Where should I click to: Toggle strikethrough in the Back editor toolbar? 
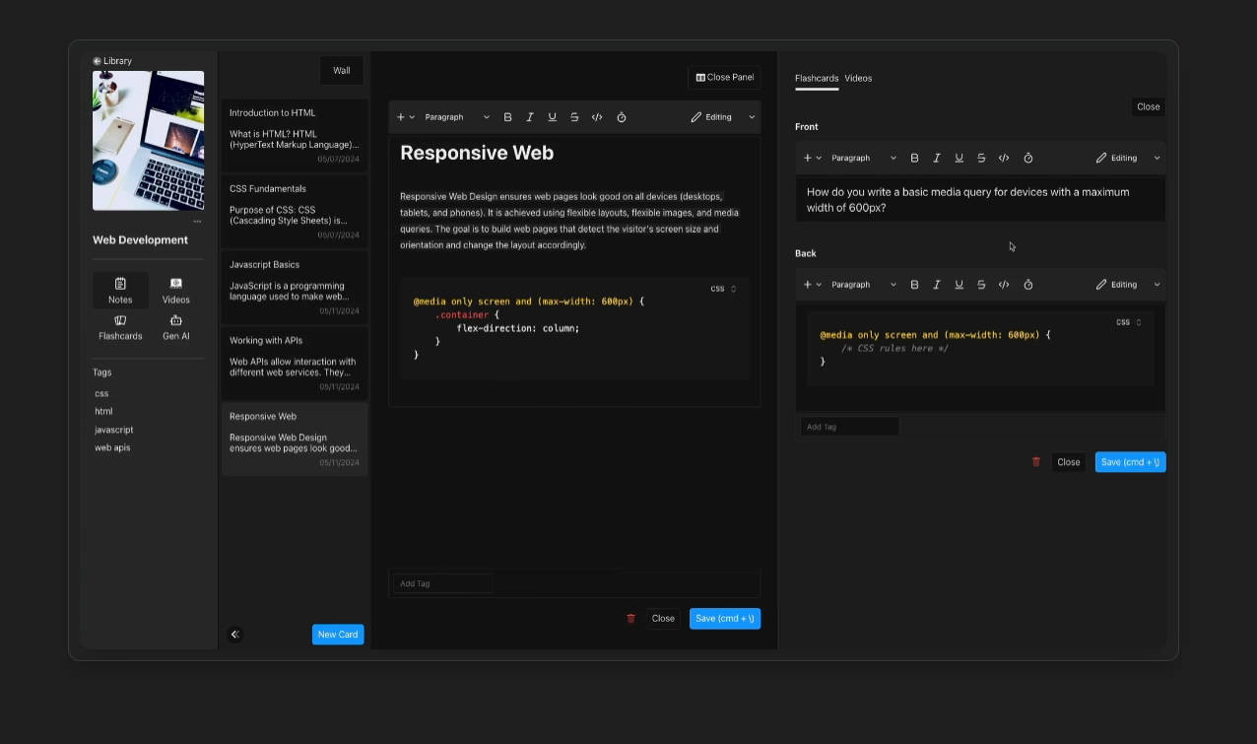point(981,285)
